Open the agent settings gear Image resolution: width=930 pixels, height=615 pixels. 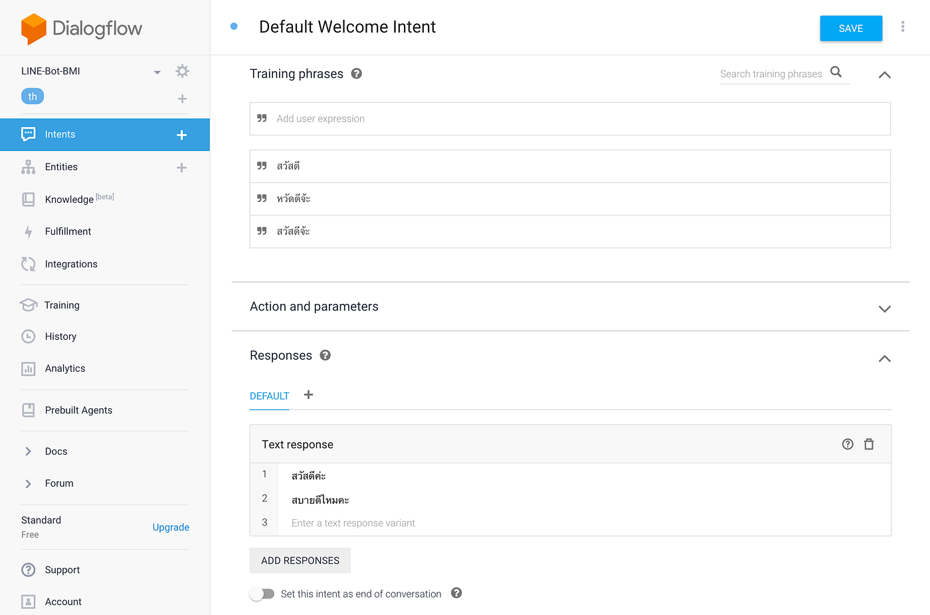coord(182,71)
